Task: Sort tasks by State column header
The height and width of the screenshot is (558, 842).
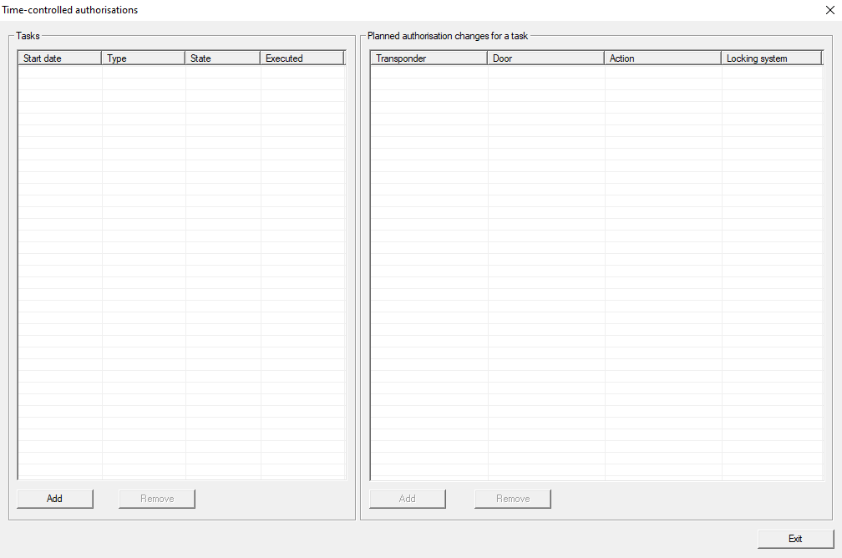Action: click(222, 58)
